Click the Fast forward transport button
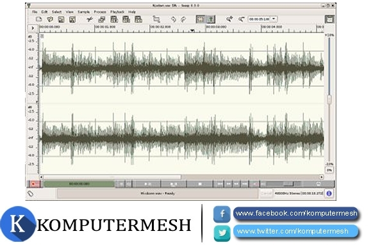Viewport: 373px width, 245px height. point(236,184)
